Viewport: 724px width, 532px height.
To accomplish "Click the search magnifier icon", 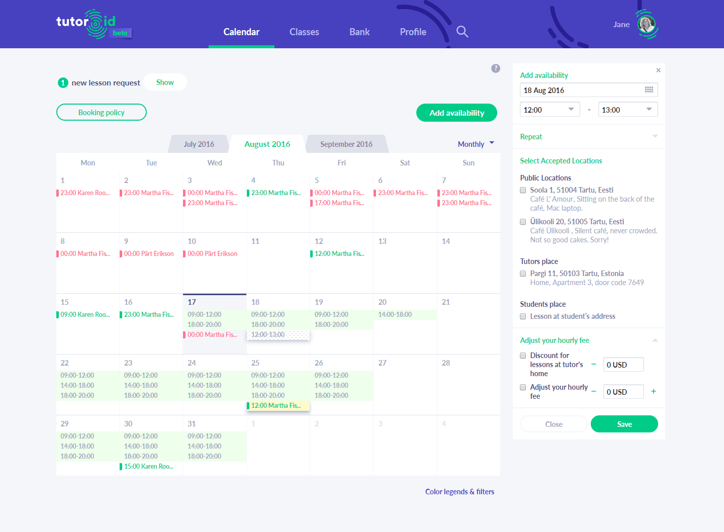I will 462,32.
